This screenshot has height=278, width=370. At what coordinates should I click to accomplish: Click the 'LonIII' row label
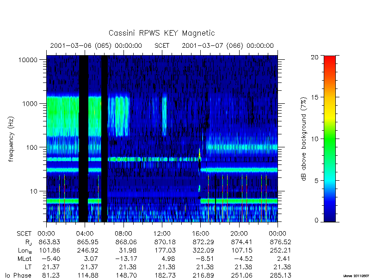click(x=25, y=251)
